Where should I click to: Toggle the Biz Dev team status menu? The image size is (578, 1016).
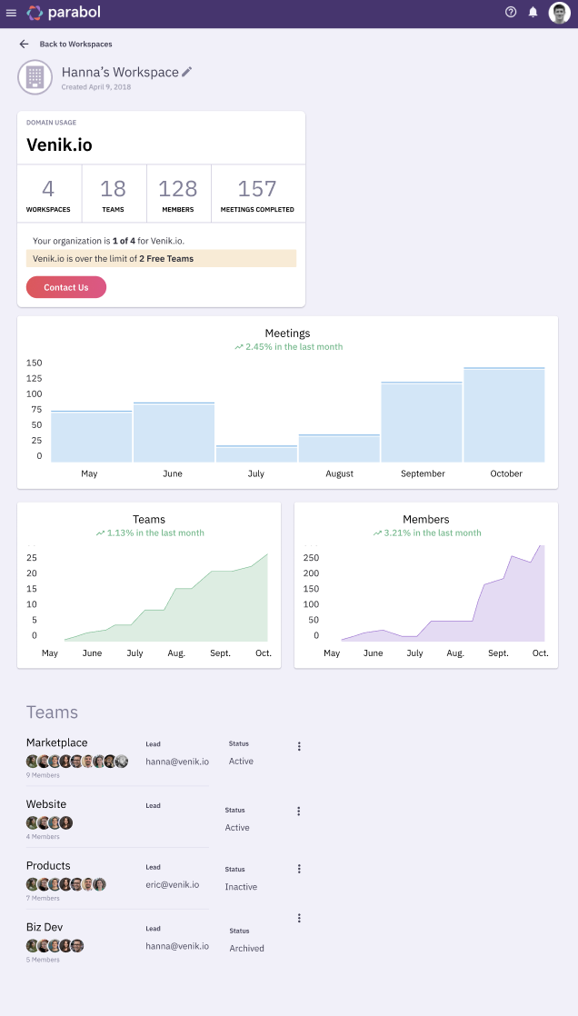(x=299, y=918)
